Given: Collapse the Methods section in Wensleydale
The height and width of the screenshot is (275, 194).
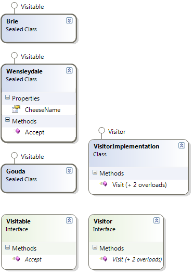Looking at the screenshot, I should (x=7, y=120).
